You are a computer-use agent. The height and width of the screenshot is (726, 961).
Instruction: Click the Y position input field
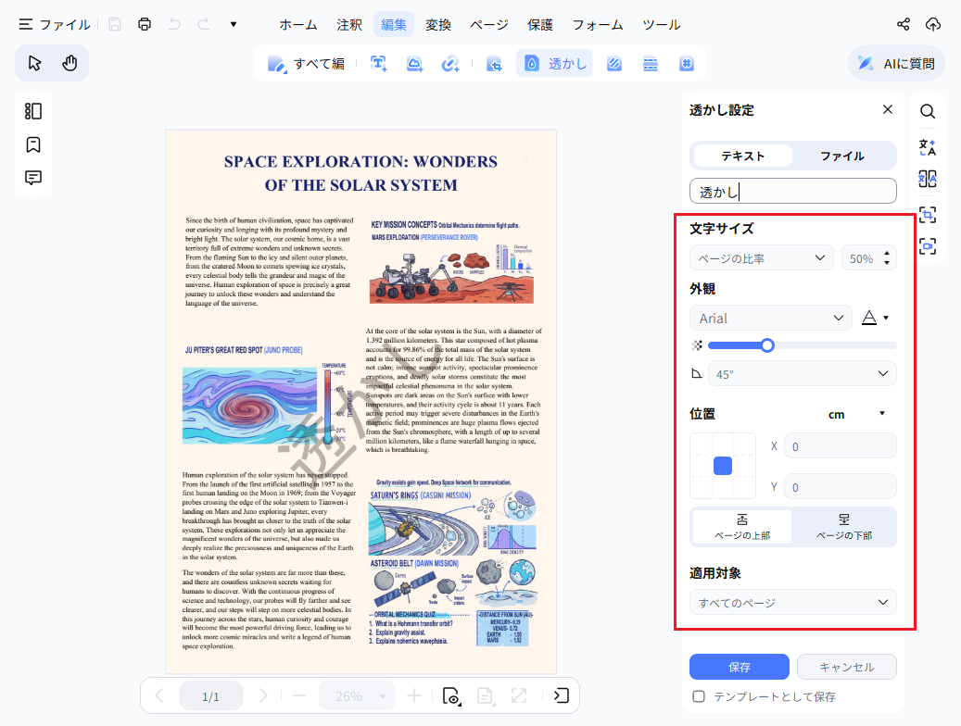click(841, 487)
